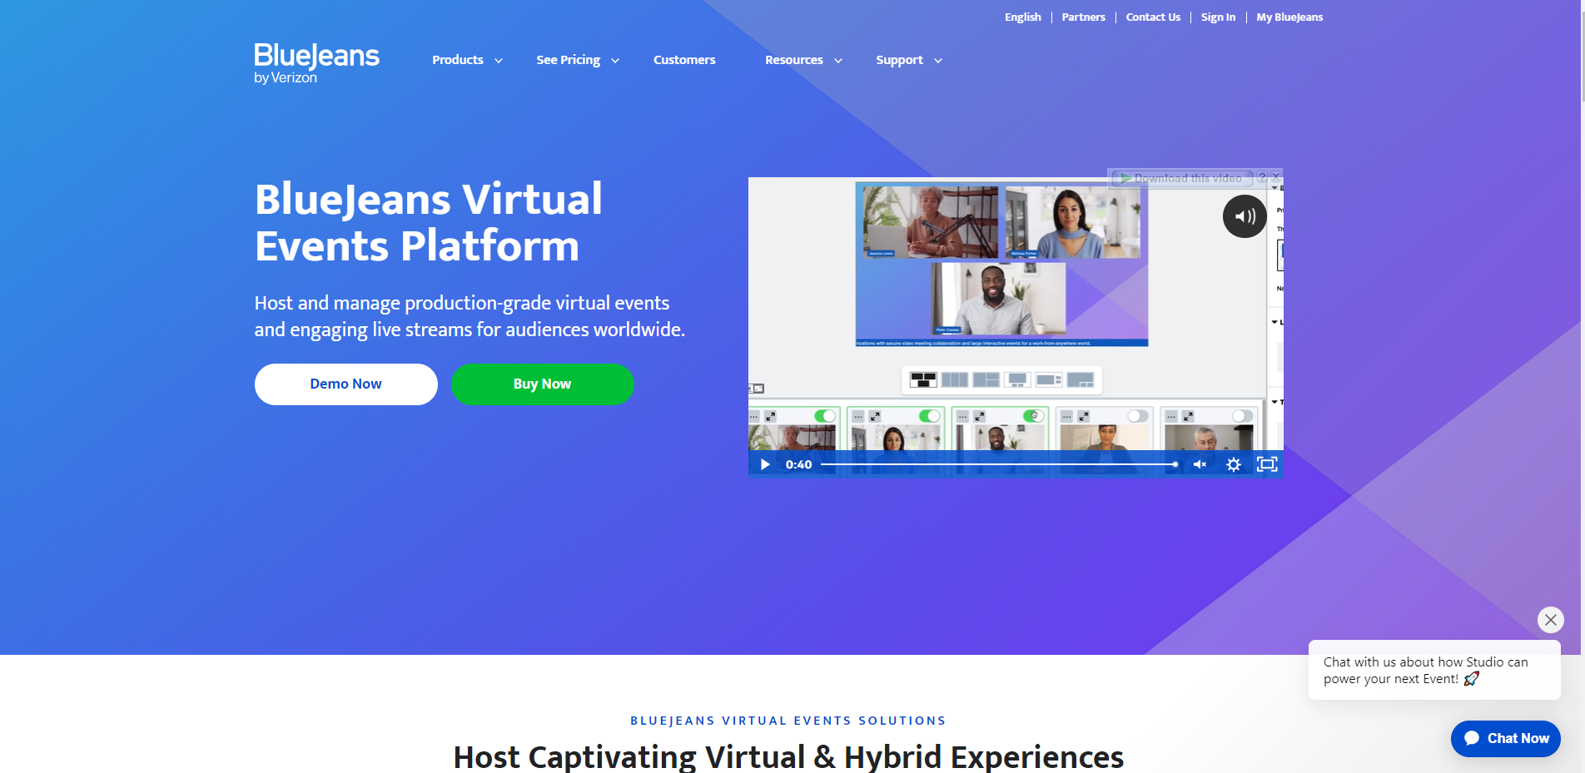Click the Buy Now button
Viewport: 1585px width, 773px height.
(542, 384)
